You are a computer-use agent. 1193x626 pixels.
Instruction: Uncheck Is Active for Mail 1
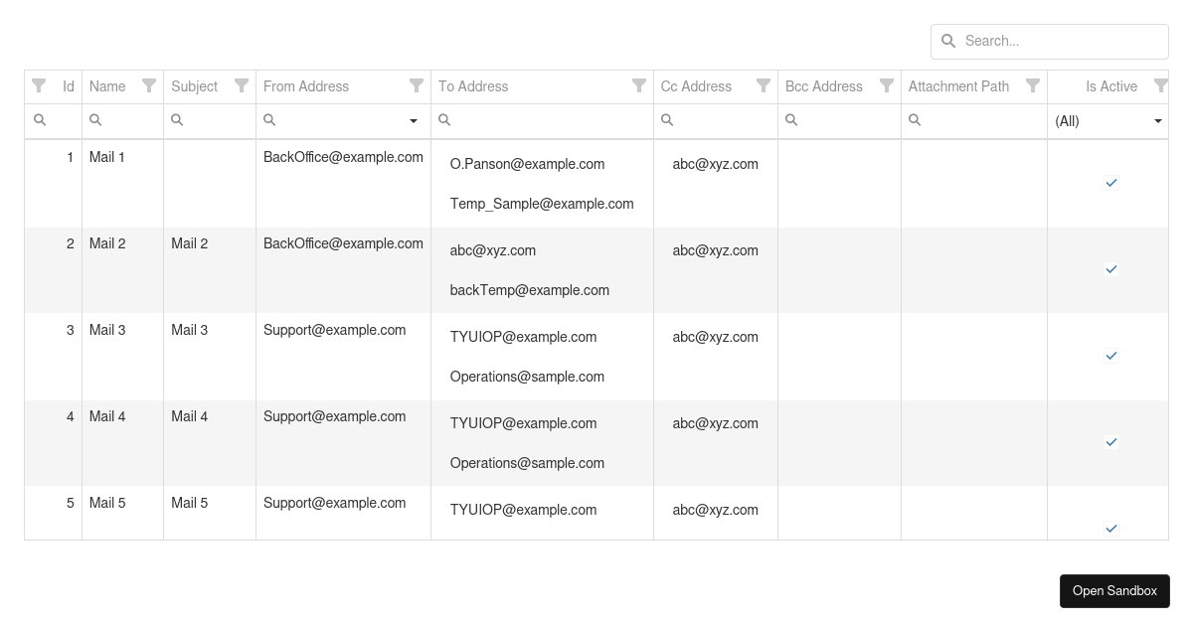point(1110,183)
